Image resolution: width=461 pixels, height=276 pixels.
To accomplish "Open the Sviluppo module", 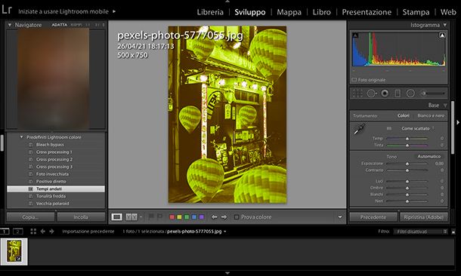I will [x=250, y=12].
